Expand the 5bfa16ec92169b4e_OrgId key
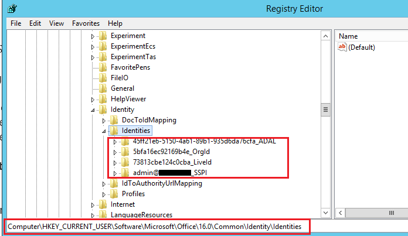The width and height of the screenshot is (408, 236). (x=115, y=153)
